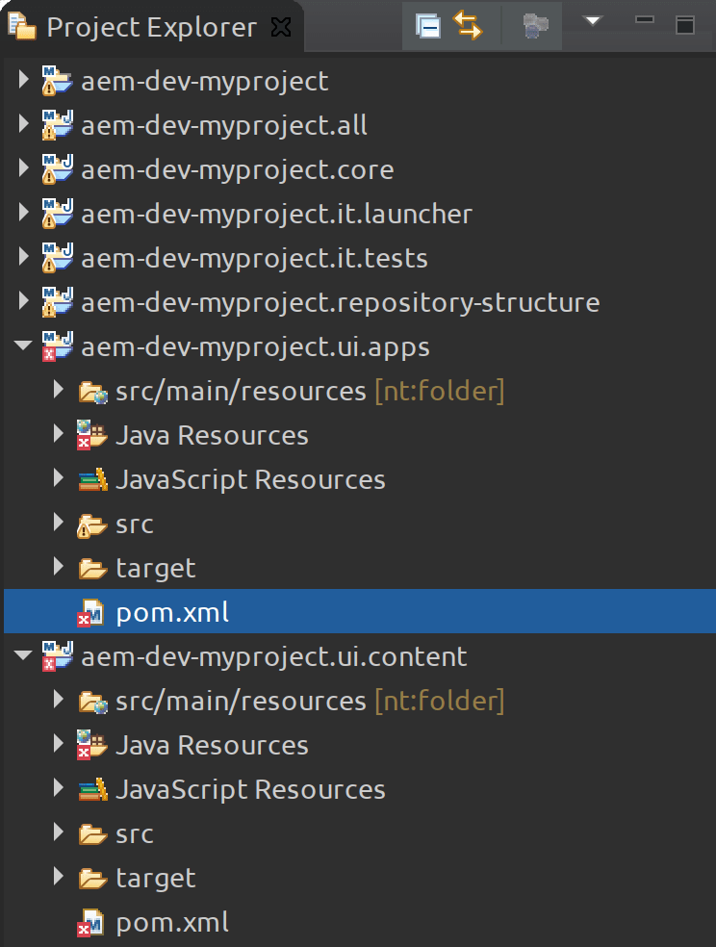Select pom.xml under ui.content

(172, 922)
